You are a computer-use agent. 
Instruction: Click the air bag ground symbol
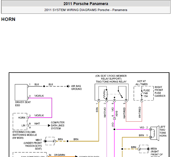[x=68, y=86]
